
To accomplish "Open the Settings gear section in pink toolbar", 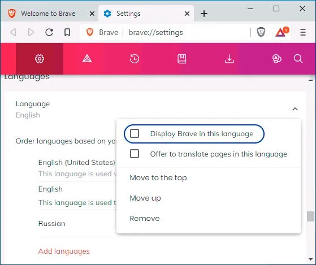I will 40,59.
